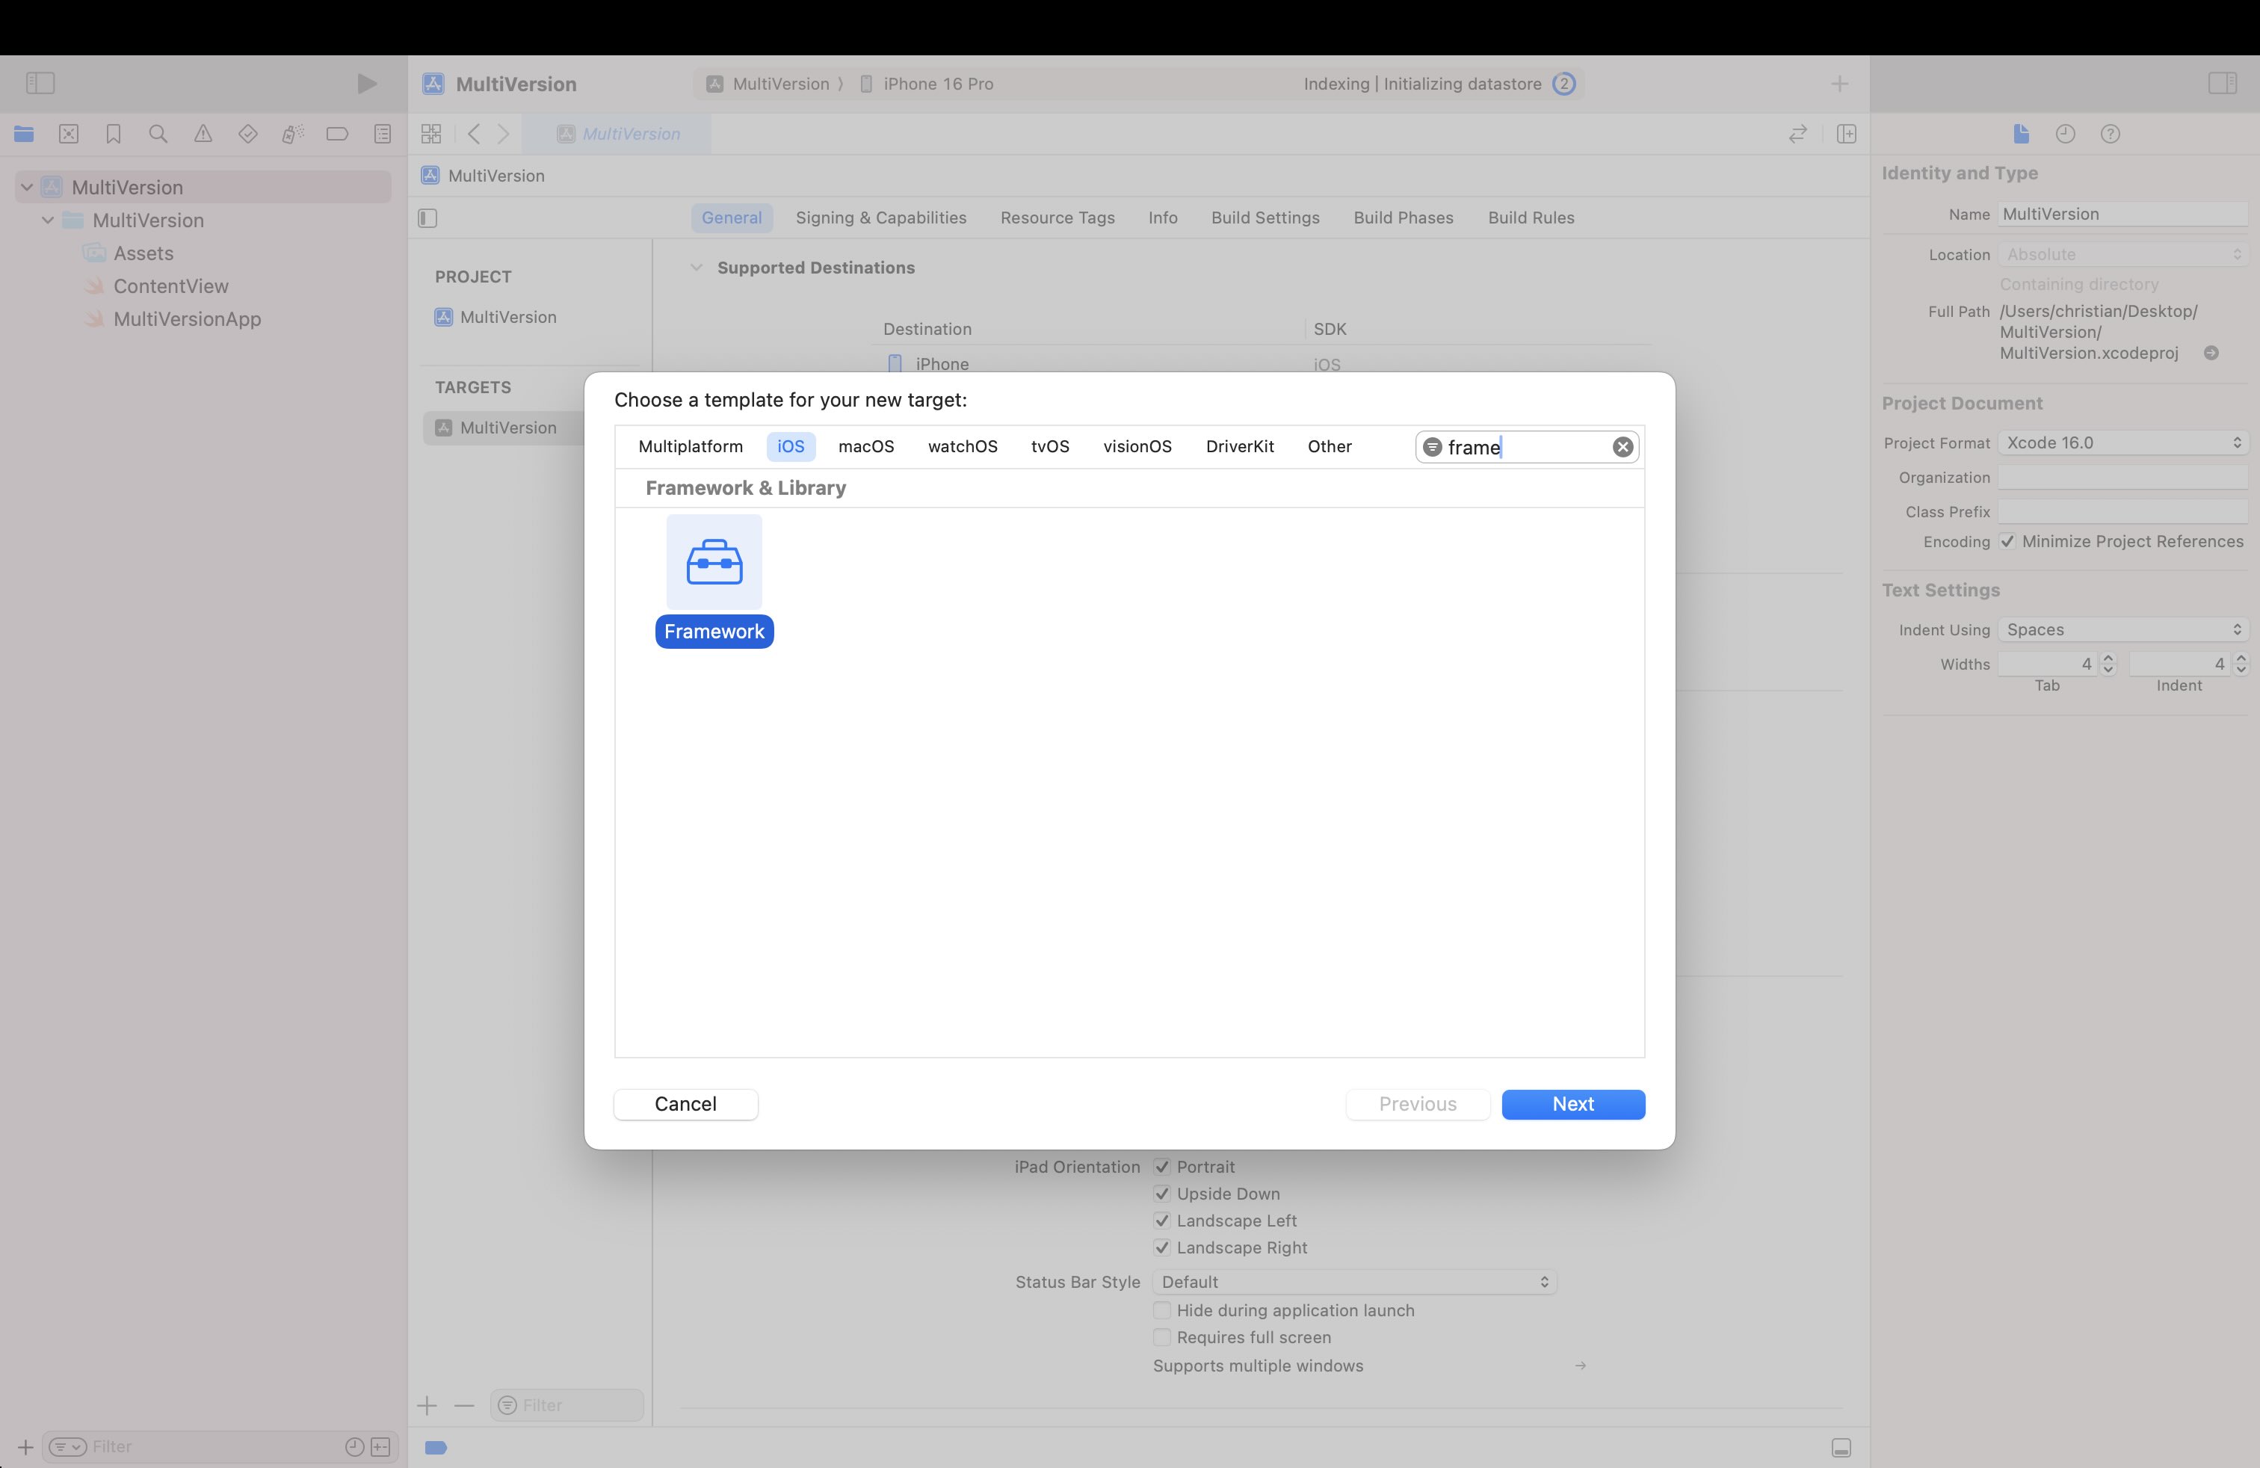The image size is (2260, 1468).
Task: Click the Next button
Action: click(x=1573, y=1104)
